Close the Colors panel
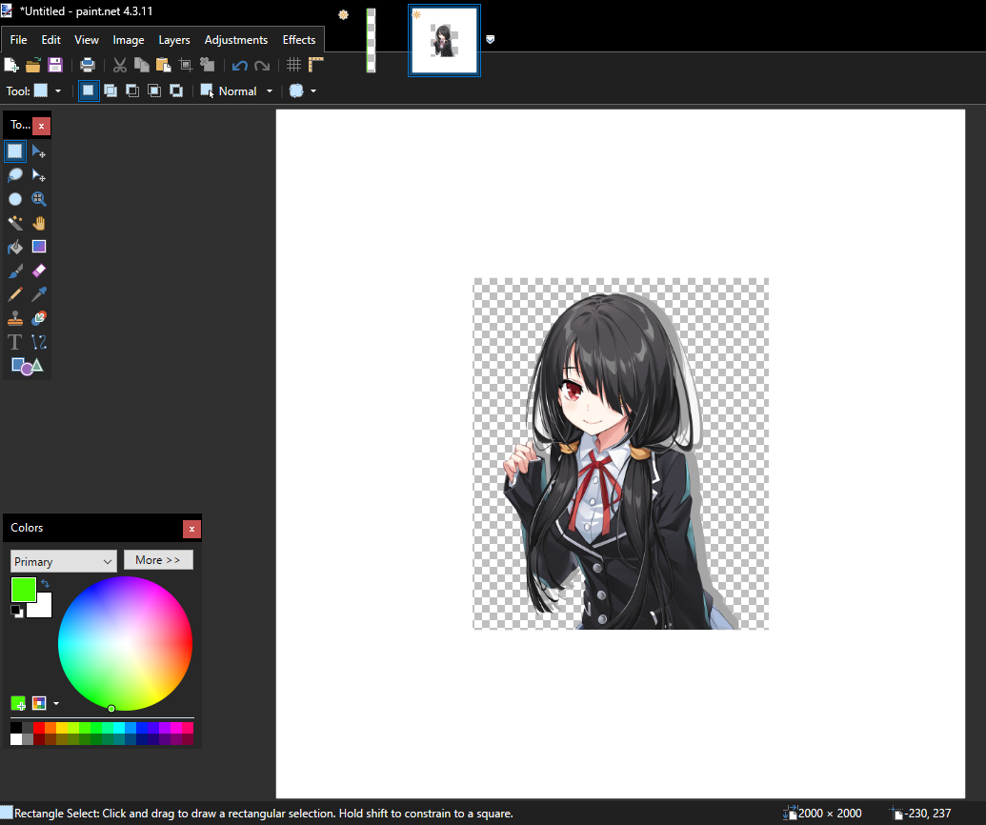Screen dimensions: 986x825 pyautogui.click(x=191, y=529)
